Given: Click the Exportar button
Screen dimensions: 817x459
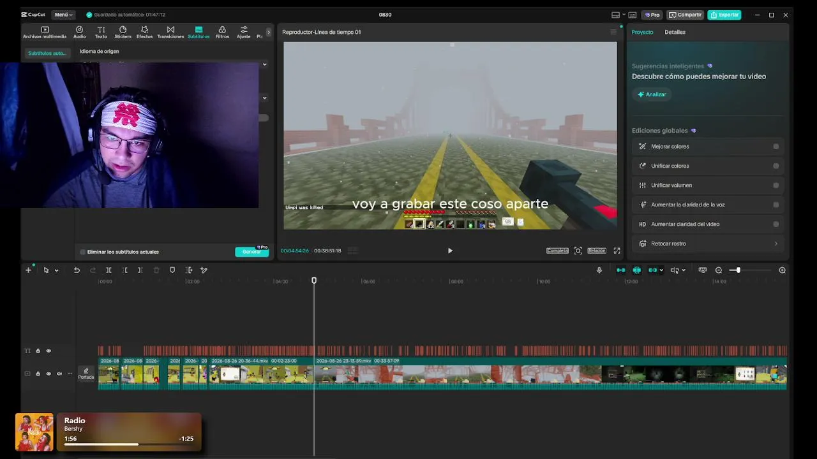Looking at the screenshot, I should (x=724, y=15).
